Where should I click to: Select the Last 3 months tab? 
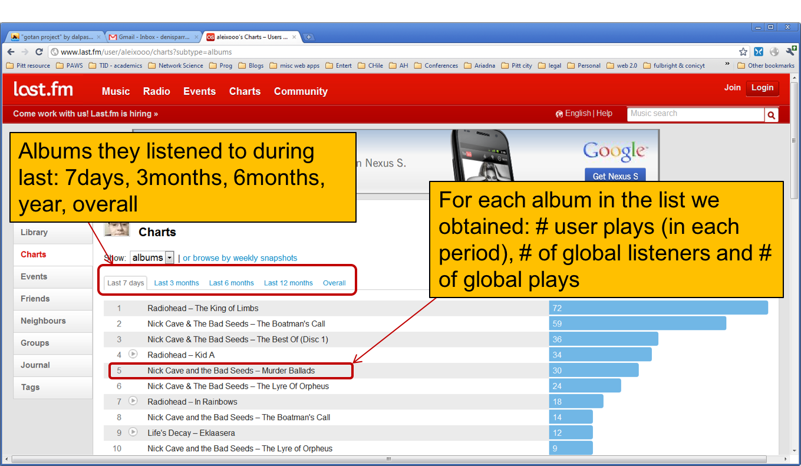point(177,283)
